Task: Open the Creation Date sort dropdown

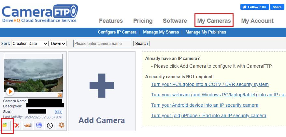Action: 30,44
